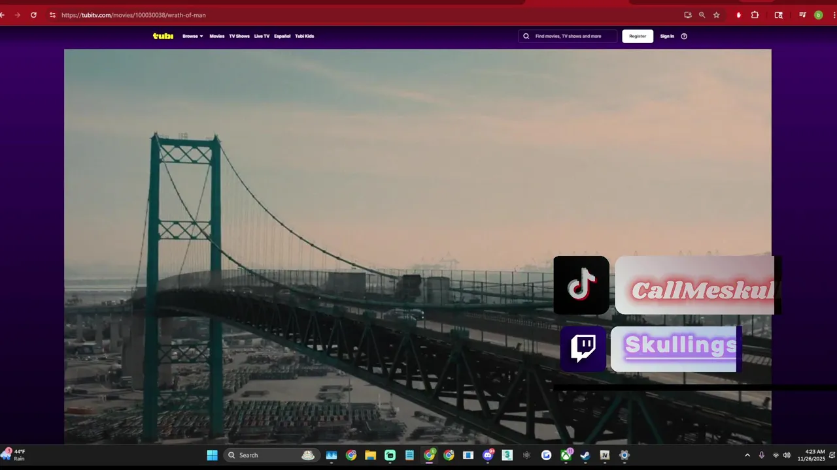Image resolution: width=837 pixels, height=470 pixels.
Task: Switch to Español content
Action: 282,36
